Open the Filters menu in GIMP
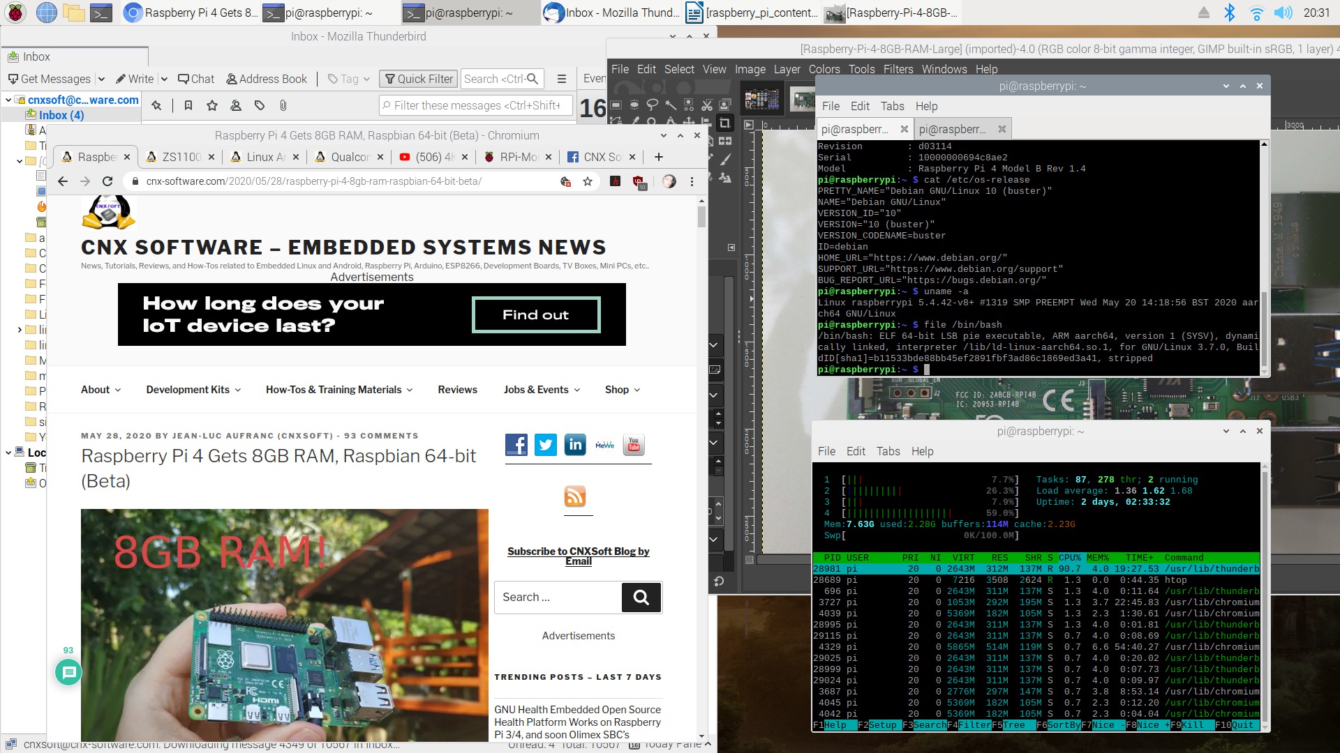Screen dimensions: 1340x753 click(x=898, y=69)
